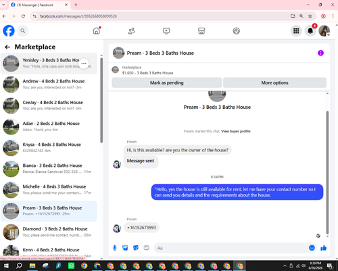
Task: Open the Friends icon in top navigation
Action: pos(131,31)
